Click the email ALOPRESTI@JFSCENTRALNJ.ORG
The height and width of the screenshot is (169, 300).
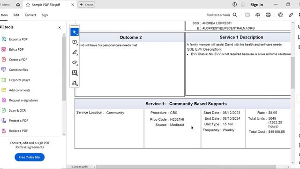[x=228, y=28]
